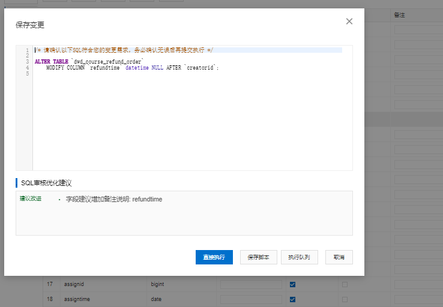This screenshot has width=443, height=307.
Task: Focus the input field after date
Action: pyautogui.click(x=251, y=299)
